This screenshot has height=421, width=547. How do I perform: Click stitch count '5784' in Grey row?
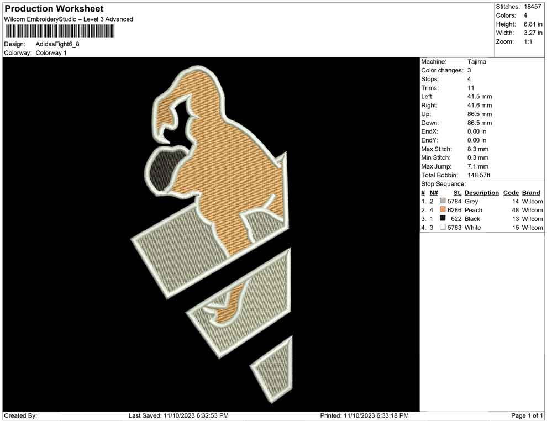coord(455,201)
